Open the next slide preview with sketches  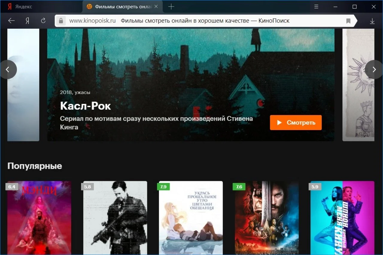pyautogui.click(x=358, y=85)
